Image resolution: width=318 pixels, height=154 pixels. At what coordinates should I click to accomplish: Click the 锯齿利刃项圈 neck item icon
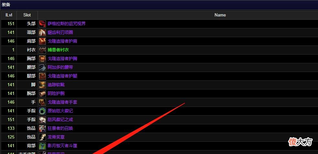pos(42,32)
